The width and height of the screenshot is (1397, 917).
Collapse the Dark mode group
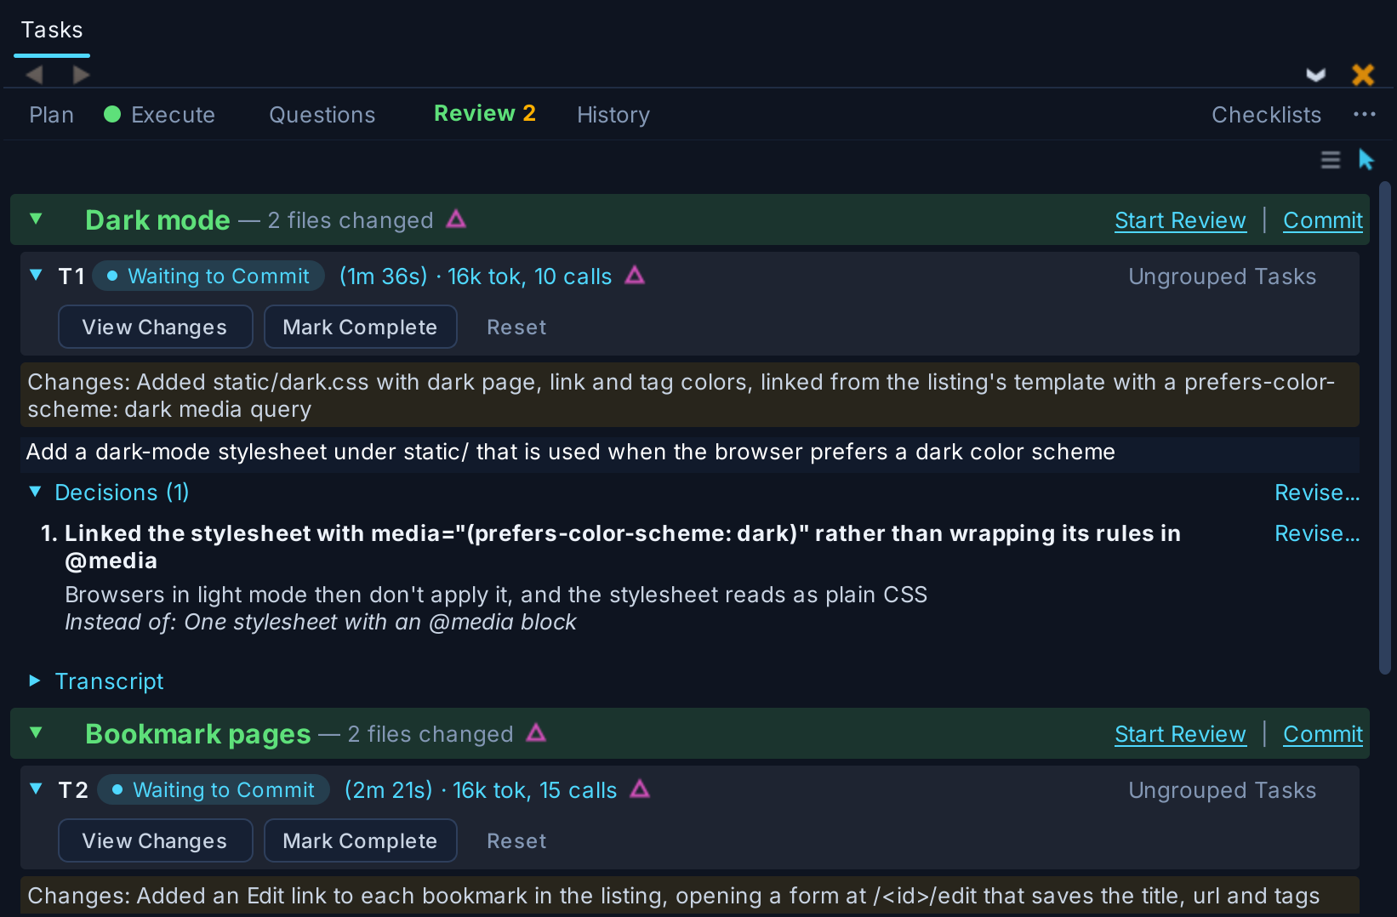[36, 219]
